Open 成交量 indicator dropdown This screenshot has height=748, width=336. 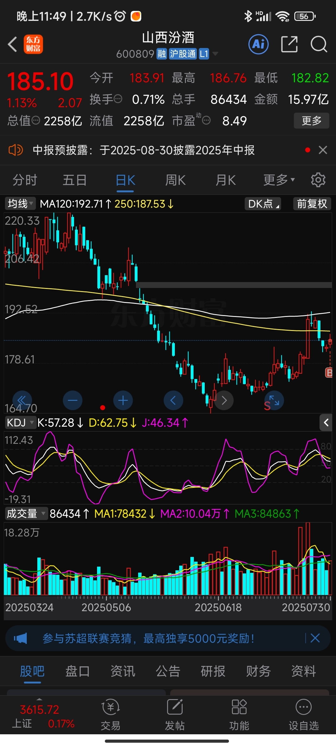pyautogui.click(x=26, y=513)
